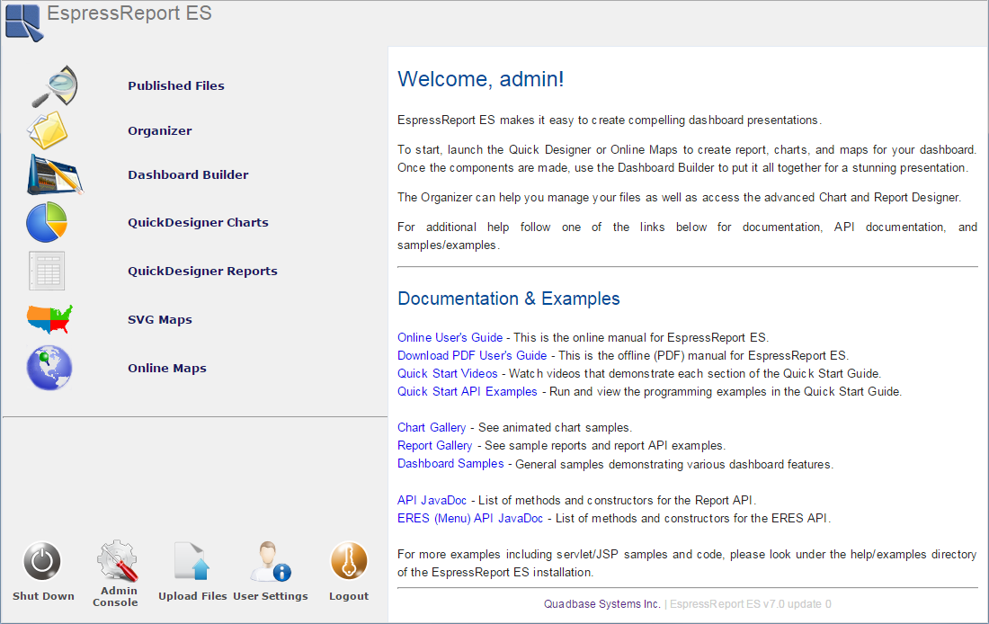The image size is (989, 624).
Task: Select Online Maps menu label
Action: [167, 368]
